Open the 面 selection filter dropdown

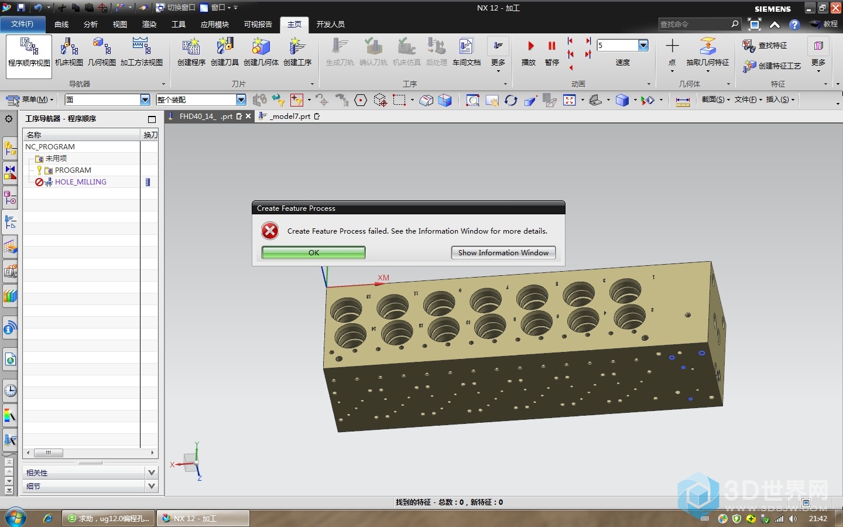pyautogui.click(x=145, y=100)
